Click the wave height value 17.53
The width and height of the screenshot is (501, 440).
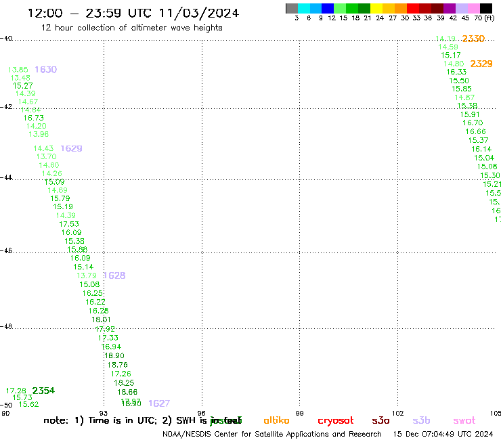[x=69, y=224]
